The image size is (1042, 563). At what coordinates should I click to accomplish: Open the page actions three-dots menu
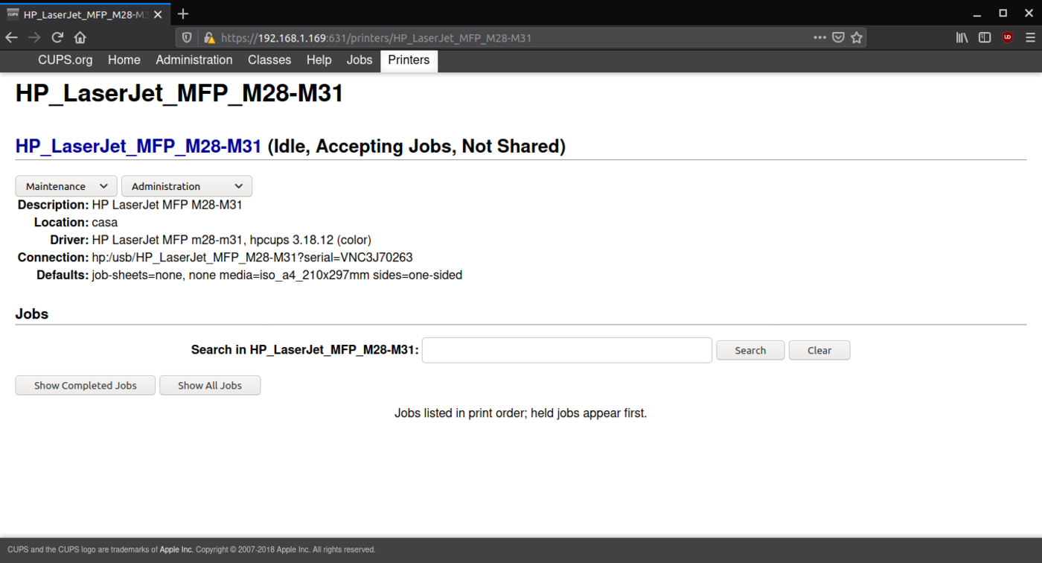[819, 37]
